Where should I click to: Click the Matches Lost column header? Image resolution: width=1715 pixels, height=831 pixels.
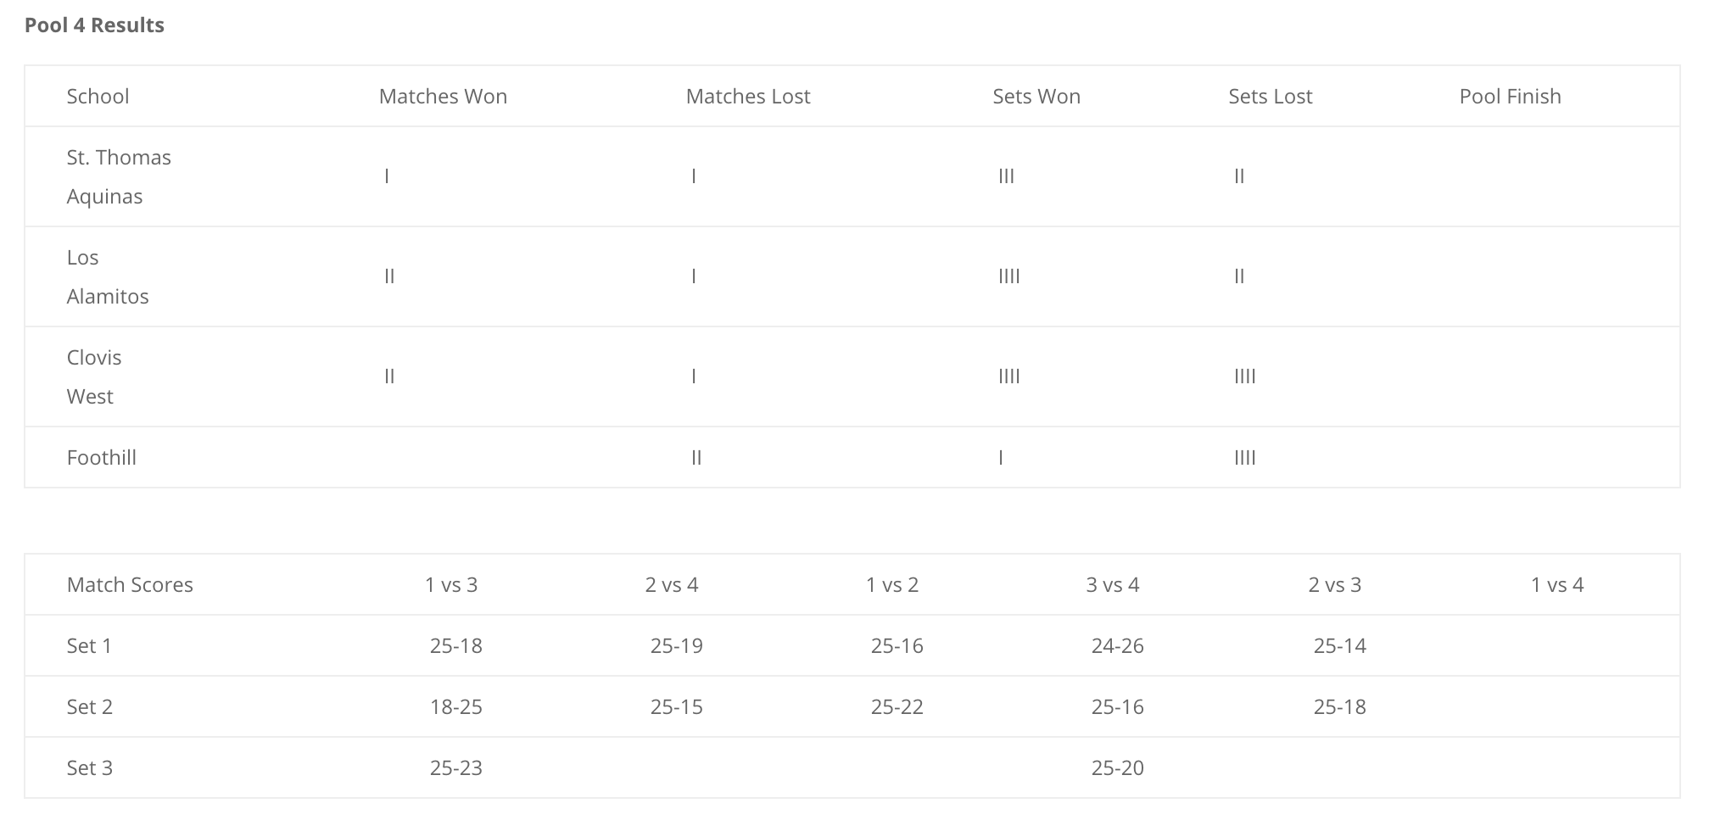(748, 96)
